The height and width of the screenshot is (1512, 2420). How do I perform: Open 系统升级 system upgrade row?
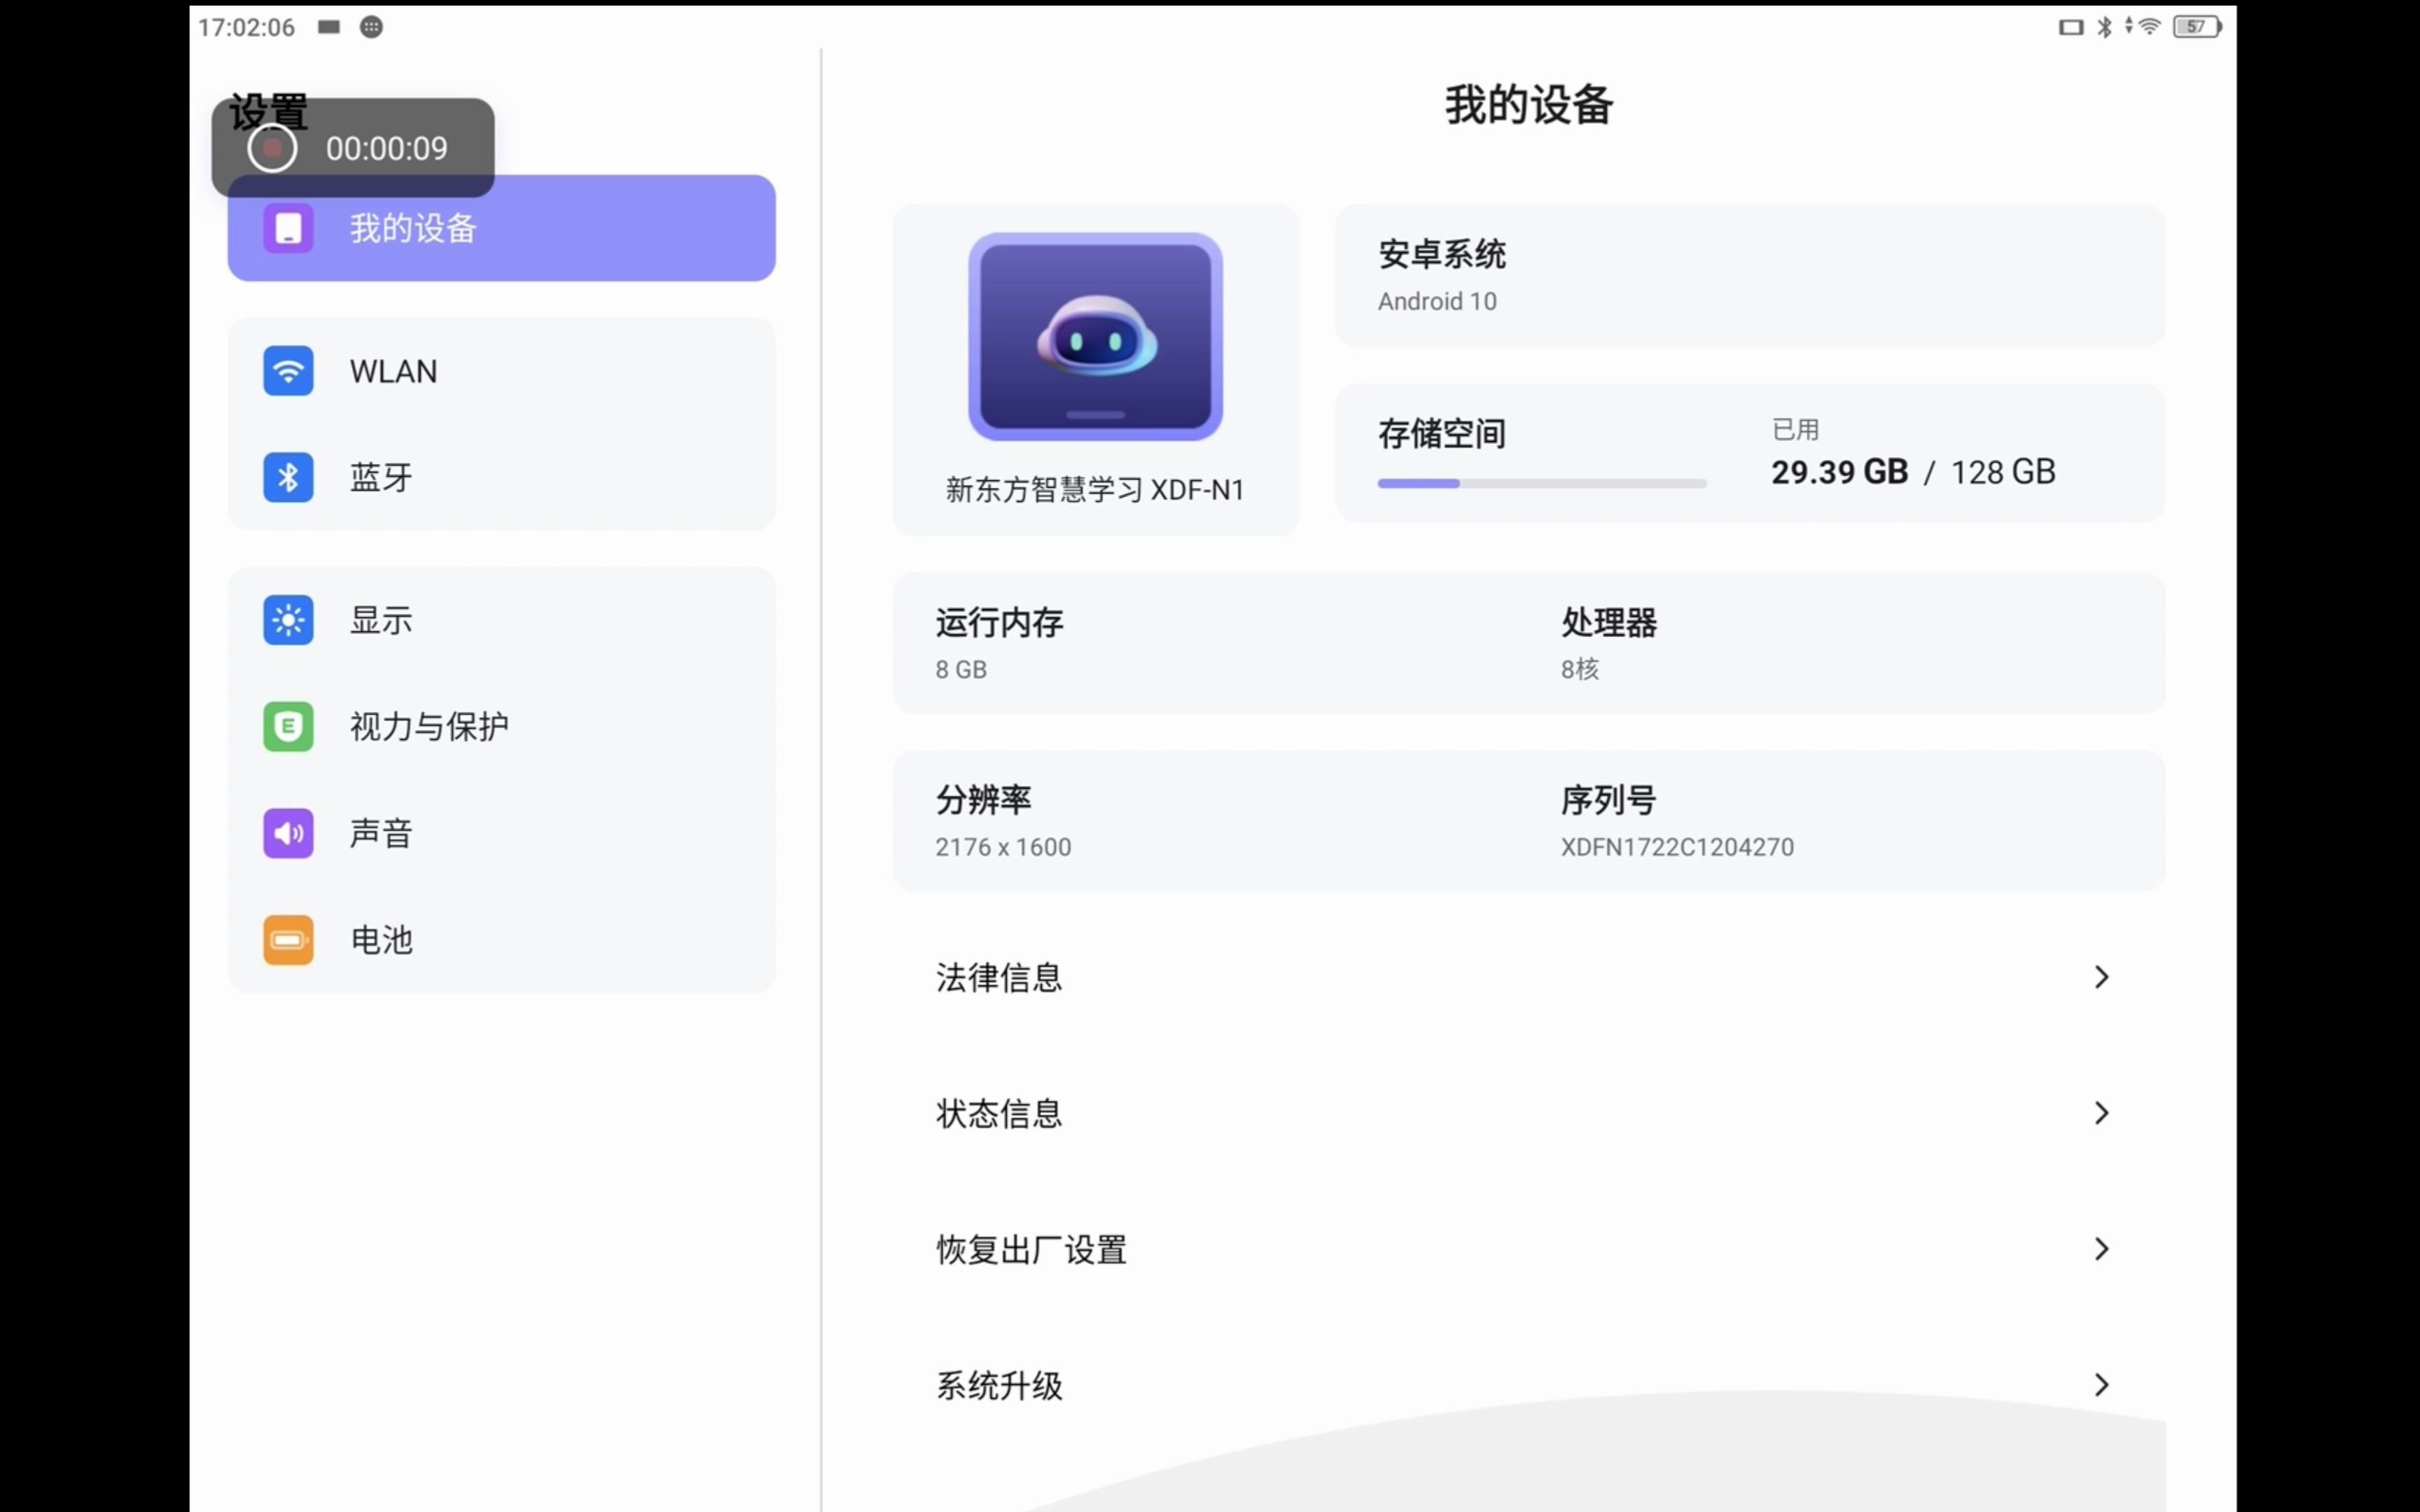pos(1528,1385)
